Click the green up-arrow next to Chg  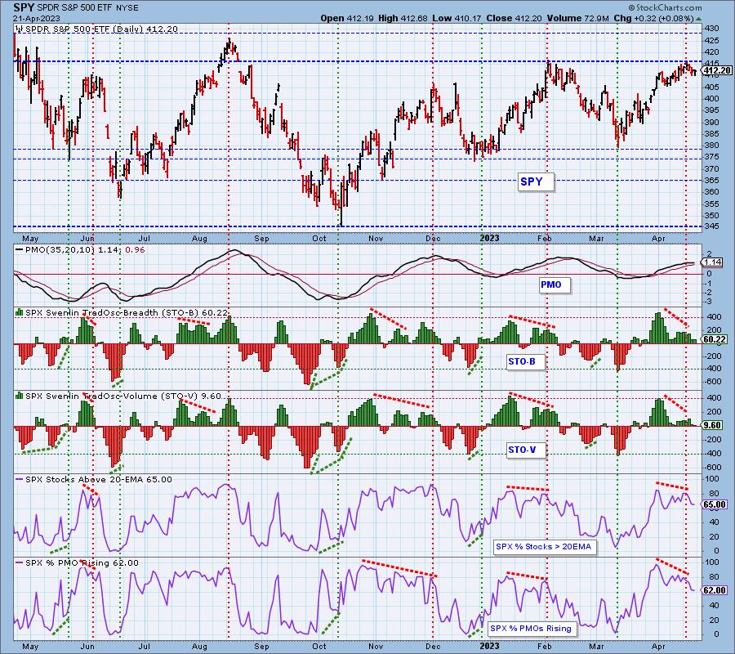point(698,19)
